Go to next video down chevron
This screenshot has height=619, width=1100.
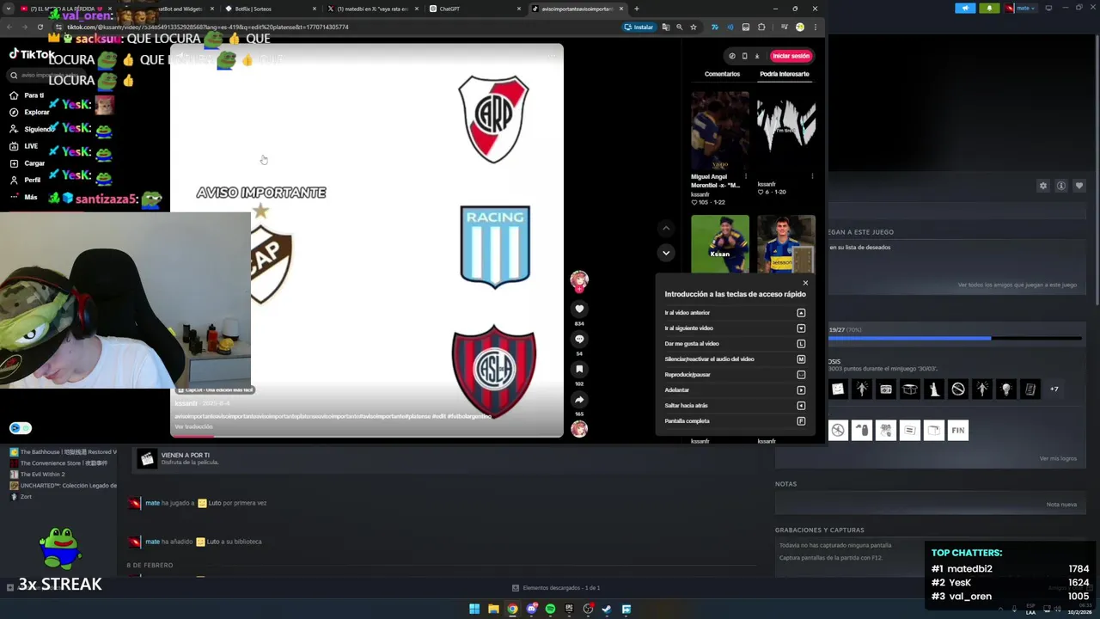pyautogui.click(x=665, y=253)
